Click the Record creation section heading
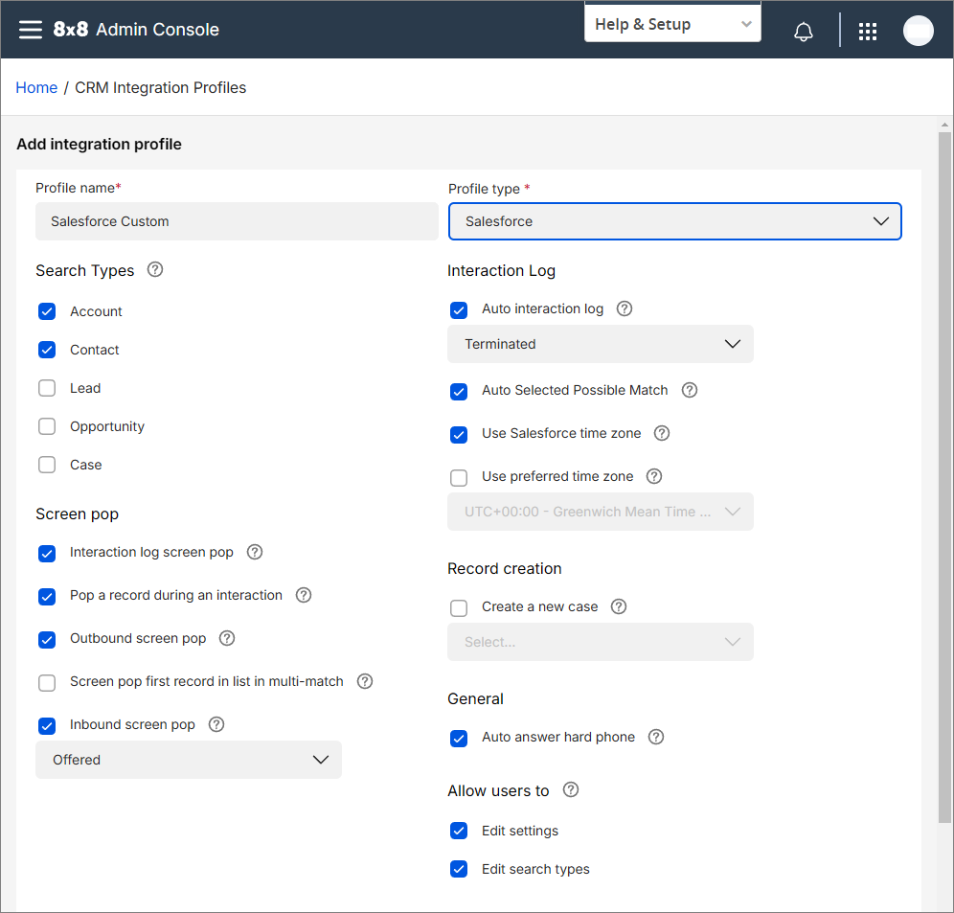Viewport: 954px width, 913px height. [x=505, y=568]
